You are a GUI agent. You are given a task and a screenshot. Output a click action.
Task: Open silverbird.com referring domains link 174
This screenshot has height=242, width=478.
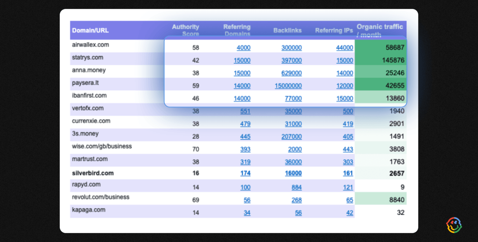[x=245, y=174]
